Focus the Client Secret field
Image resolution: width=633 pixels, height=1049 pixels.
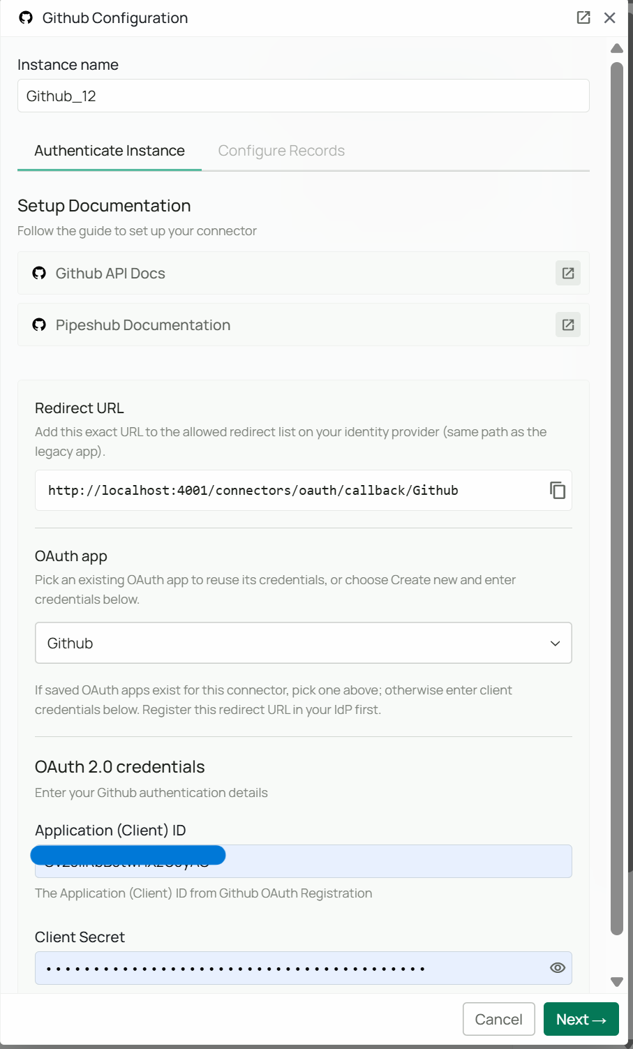(x=304, y=968)
